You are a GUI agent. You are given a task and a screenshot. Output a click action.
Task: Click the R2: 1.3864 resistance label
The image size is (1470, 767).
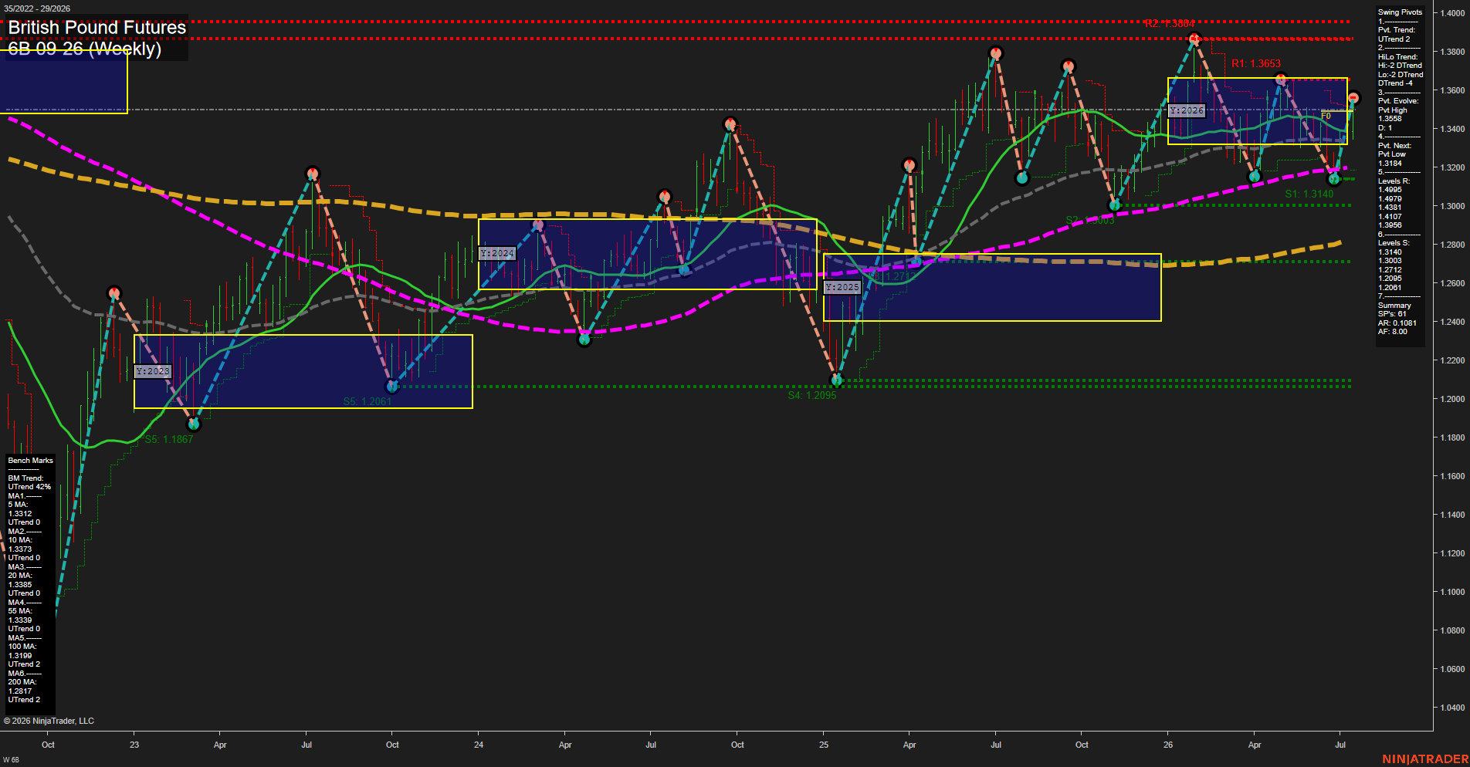pos(1170,24)
